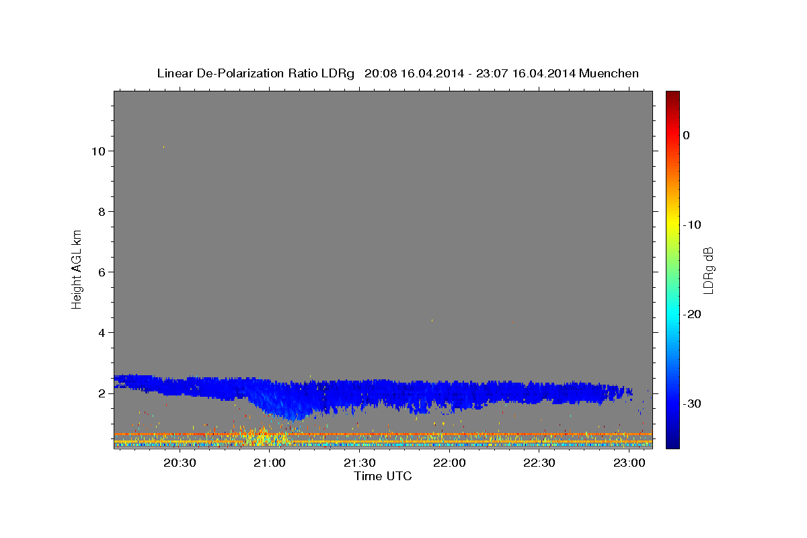Click the plot title 'Linear De-Polarization Ratio LDRg'

point(255,73)
